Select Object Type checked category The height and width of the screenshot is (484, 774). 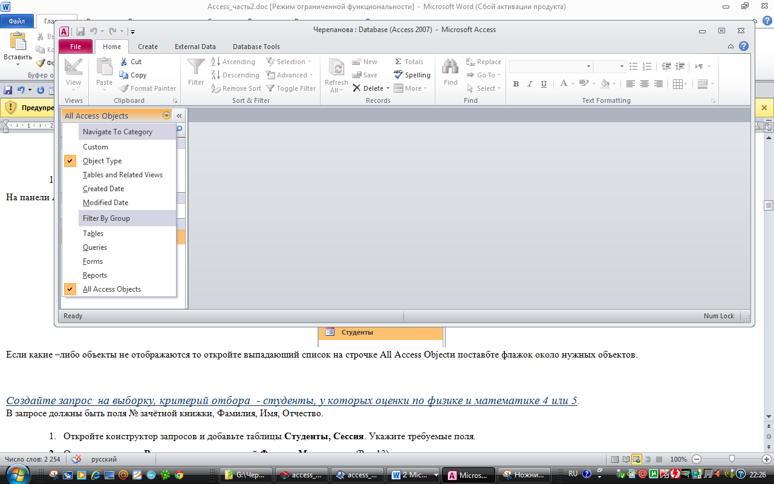(x=120, y=161)
